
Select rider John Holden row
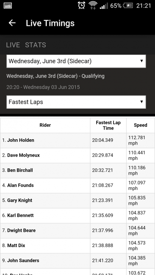click(x=77, y=140)
